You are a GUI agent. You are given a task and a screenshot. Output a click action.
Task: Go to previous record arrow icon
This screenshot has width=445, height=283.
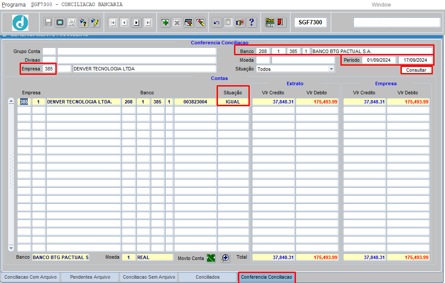[125, 23]
